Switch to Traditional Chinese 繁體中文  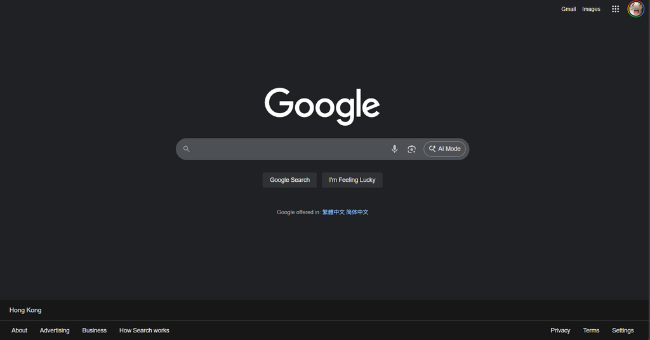tap(333, 212)
